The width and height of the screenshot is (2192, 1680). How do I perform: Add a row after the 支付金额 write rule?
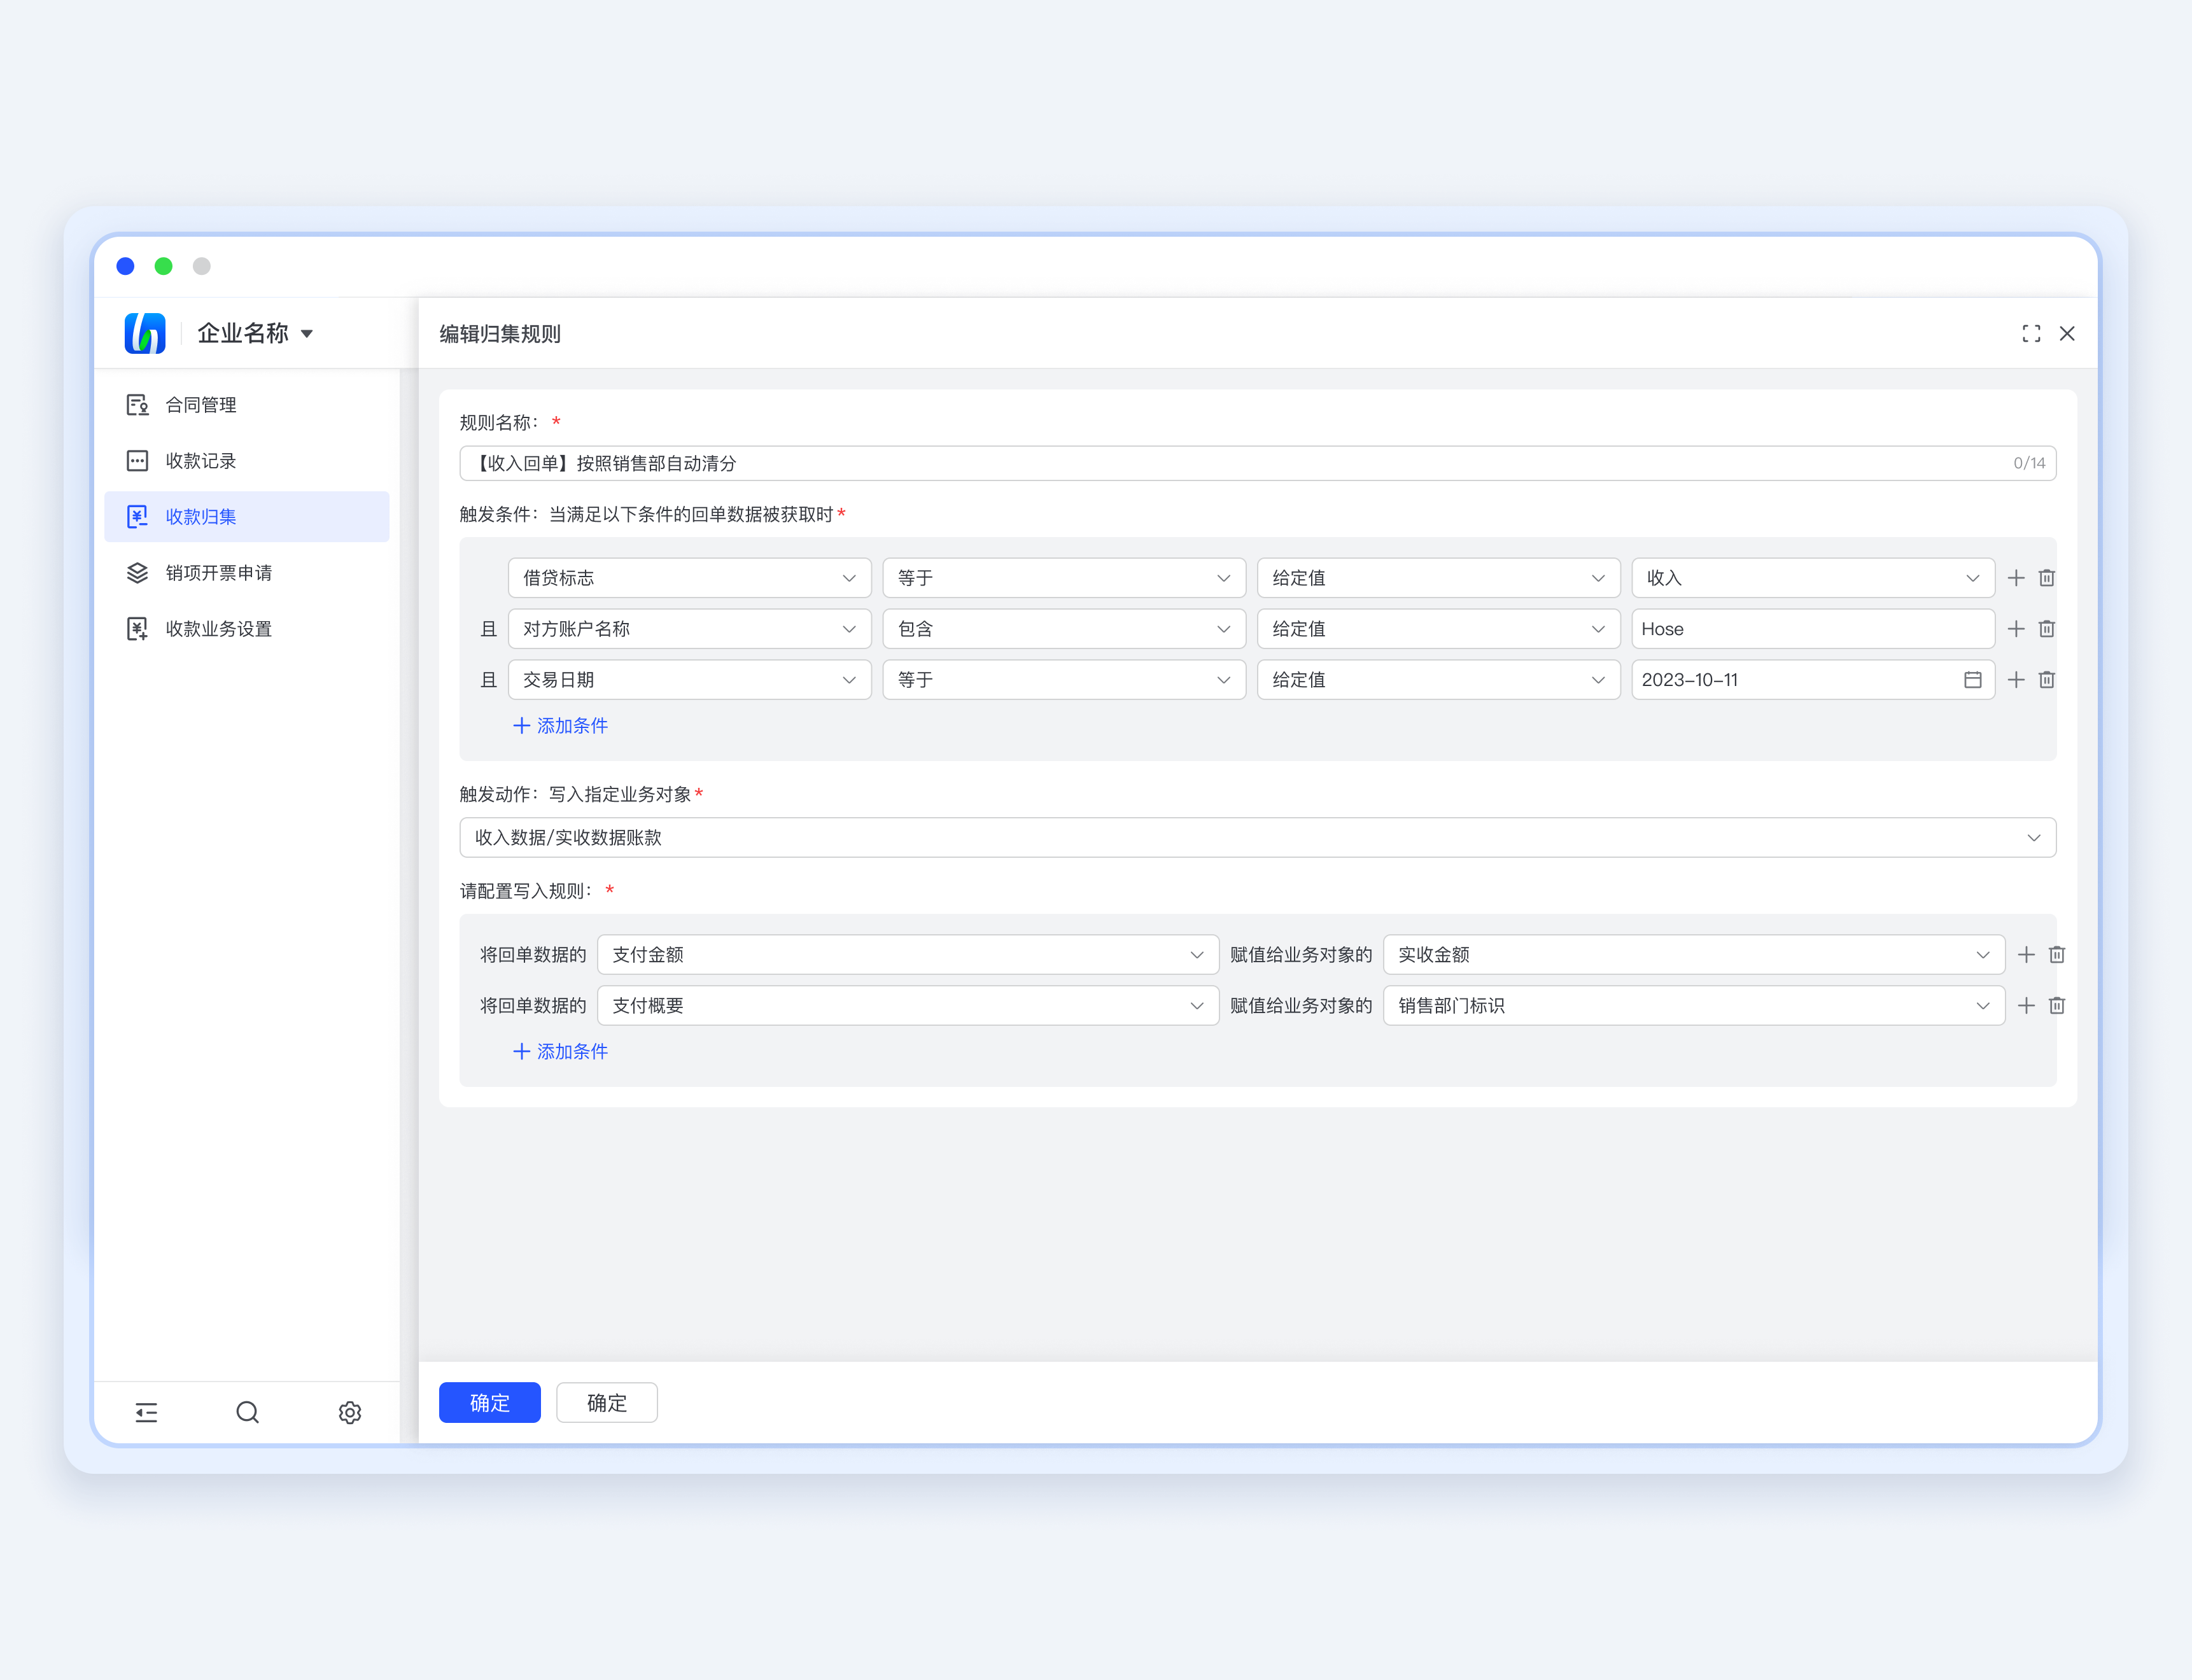(x=2026, y=955)
